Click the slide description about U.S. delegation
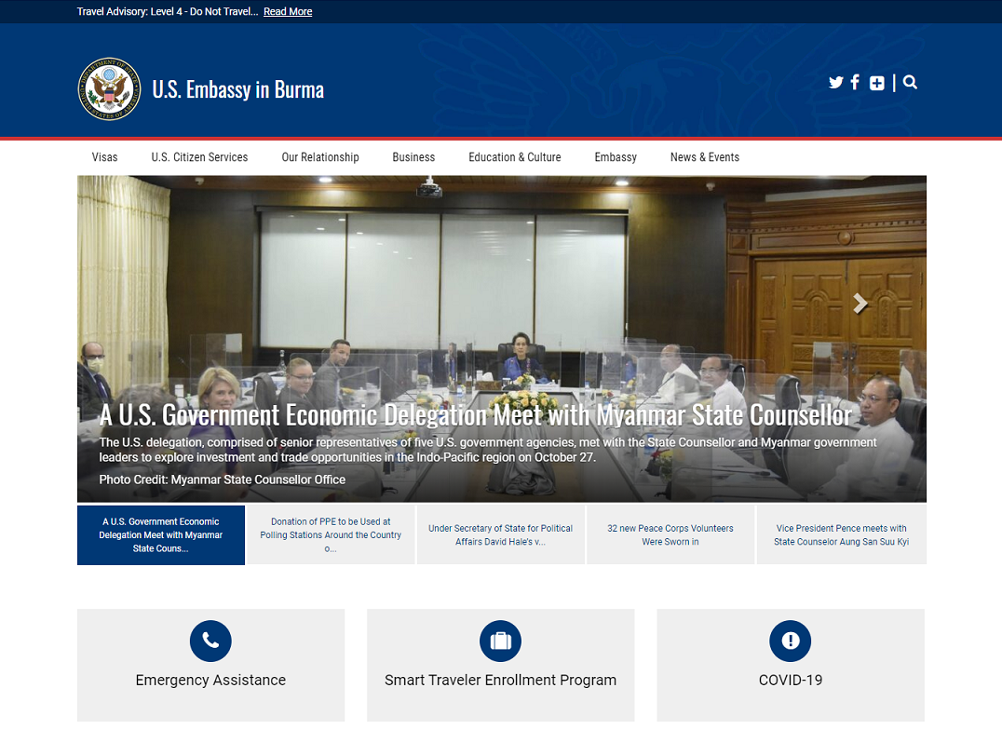This screenshot has width=1002, height=729. pyautogui.click(x=488, y=450)
